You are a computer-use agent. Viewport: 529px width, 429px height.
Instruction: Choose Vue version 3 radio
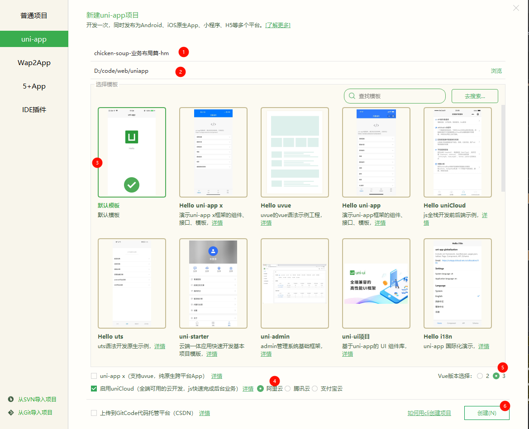tap(496, 376)
